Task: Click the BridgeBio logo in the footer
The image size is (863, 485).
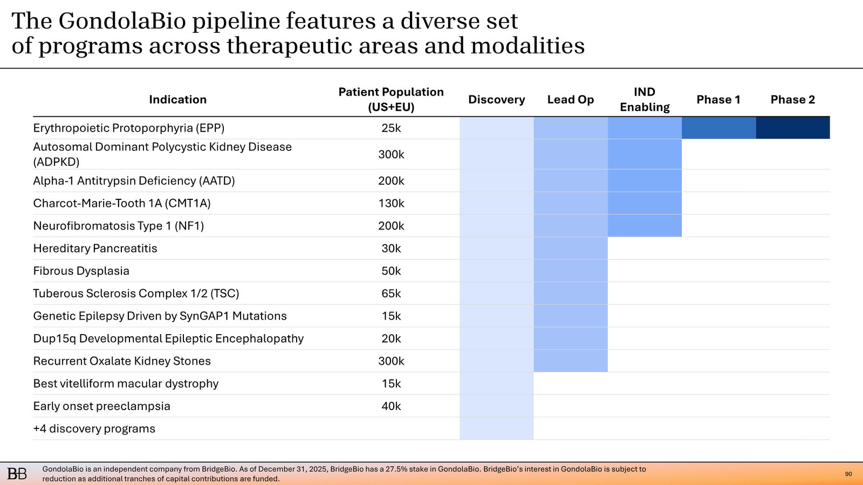Action: [x=17, y=474]
